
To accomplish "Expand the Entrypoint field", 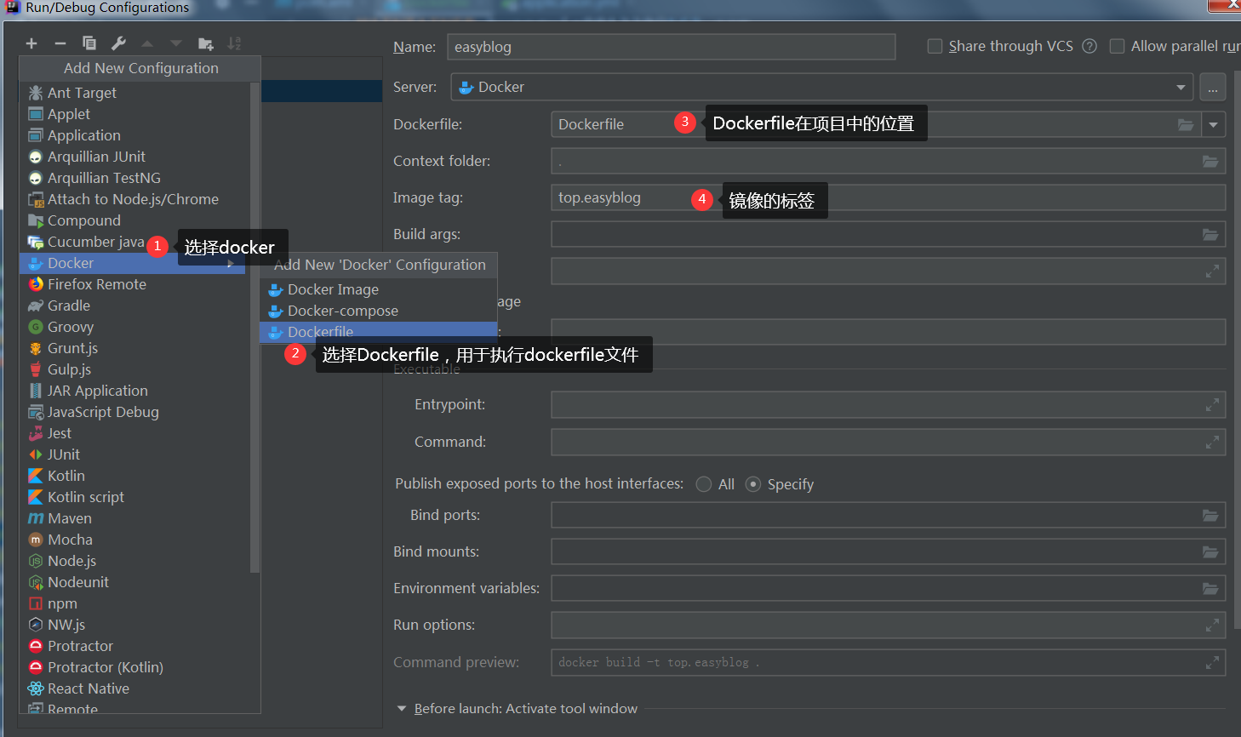I will pos(1212,405).
